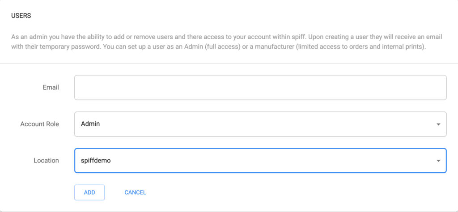Click the divider line below the description

pos(229,63)
